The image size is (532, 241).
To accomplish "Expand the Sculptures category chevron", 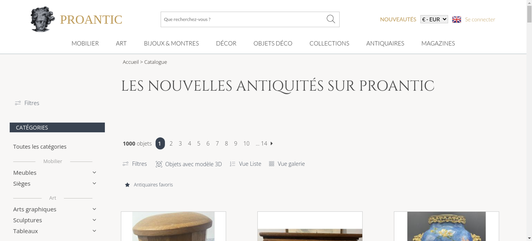I will click(x=94, y=220).
